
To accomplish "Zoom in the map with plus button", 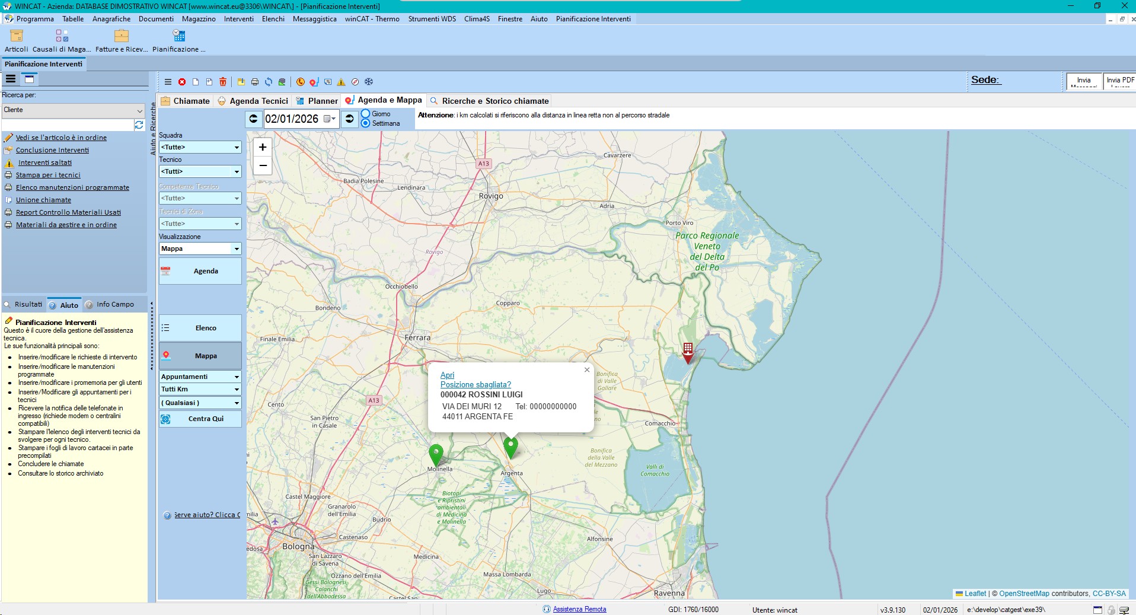I will (263, 147).
